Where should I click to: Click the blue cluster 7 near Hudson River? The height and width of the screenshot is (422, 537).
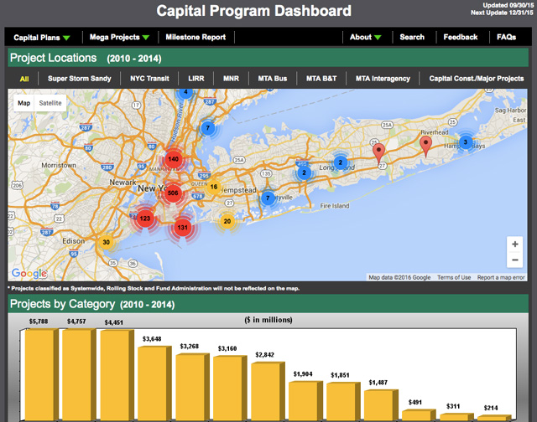[x=207, y=128]
